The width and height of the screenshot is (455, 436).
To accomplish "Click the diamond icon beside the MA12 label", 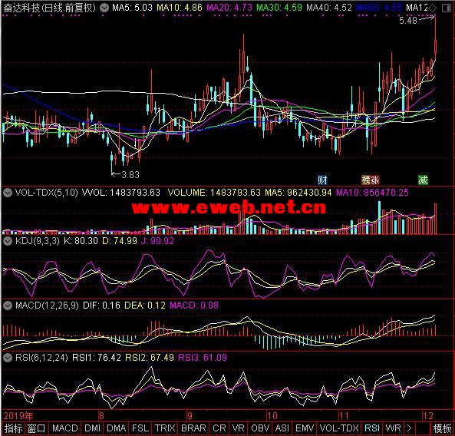I will [x=432, y=8].
